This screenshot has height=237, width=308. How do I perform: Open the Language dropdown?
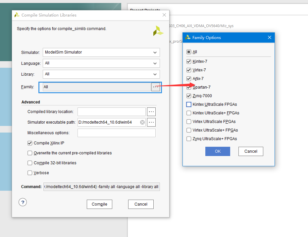(101, 63)
